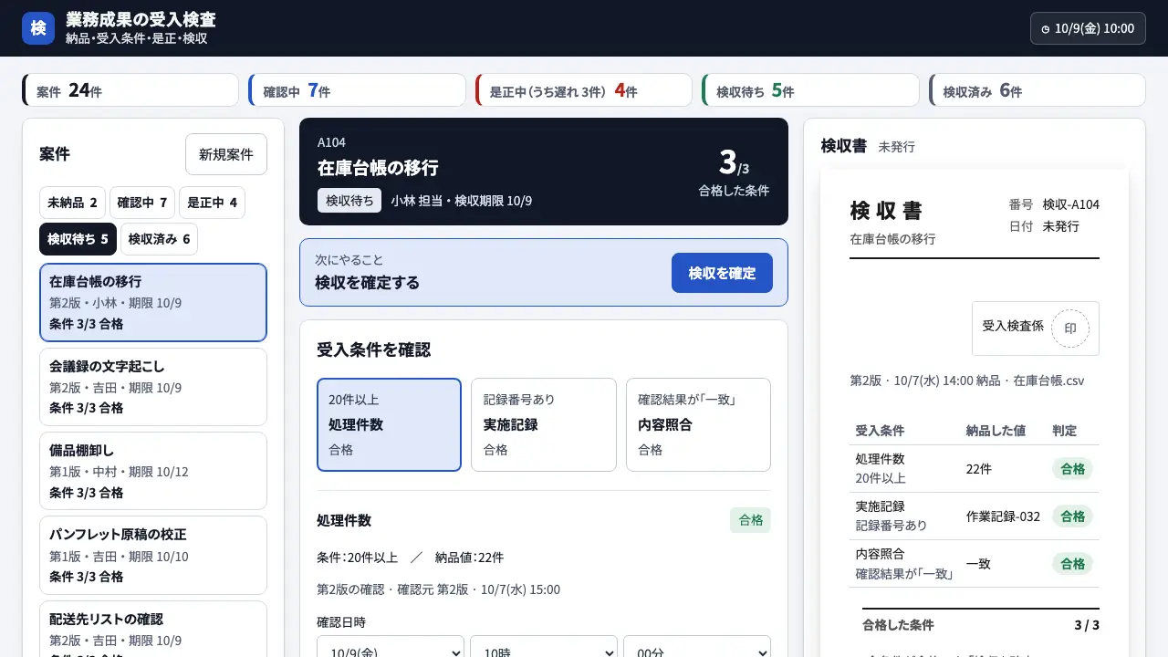
Task: Select the 実施記録 condition card
Action: pos(544,424)
